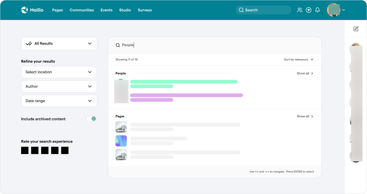Rate search experience with second star

[35, 150]
